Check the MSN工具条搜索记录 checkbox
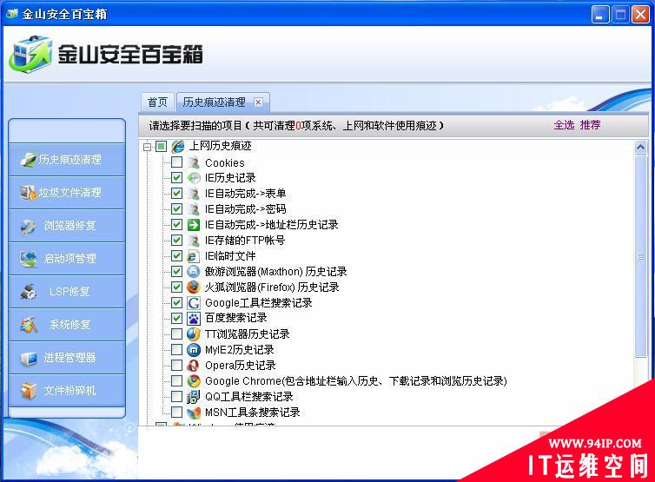Viewport: 655px width, 482px height. 176,413
